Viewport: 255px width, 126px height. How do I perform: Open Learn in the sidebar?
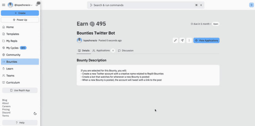point(20,69)
